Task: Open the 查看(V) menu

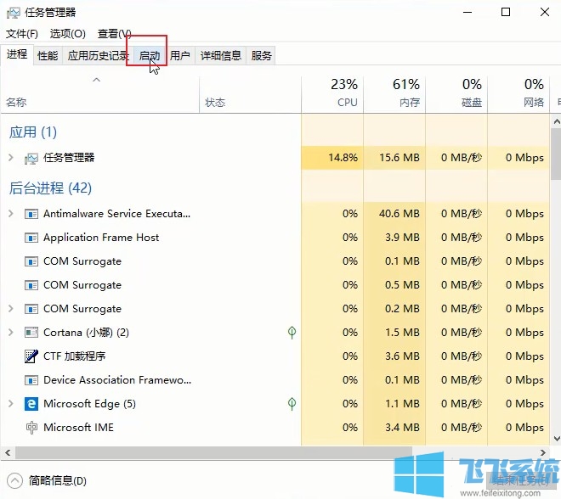Action: (115, 34)
